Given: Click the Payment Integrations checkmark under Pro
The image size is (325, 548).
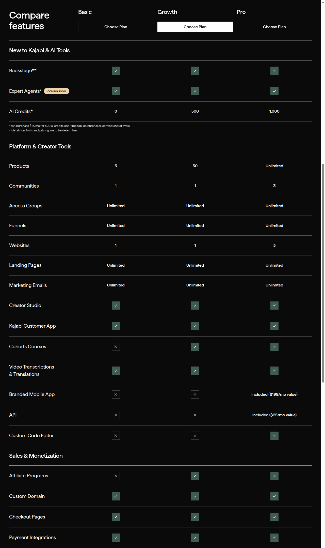Looking at the screenshot, I should coord(274,538).
